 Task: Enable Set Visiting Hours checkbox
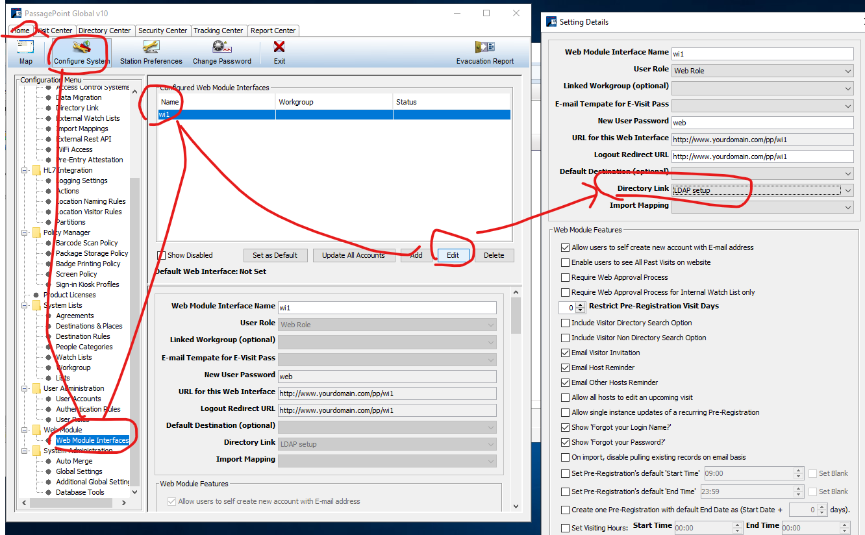pos(565,528)
